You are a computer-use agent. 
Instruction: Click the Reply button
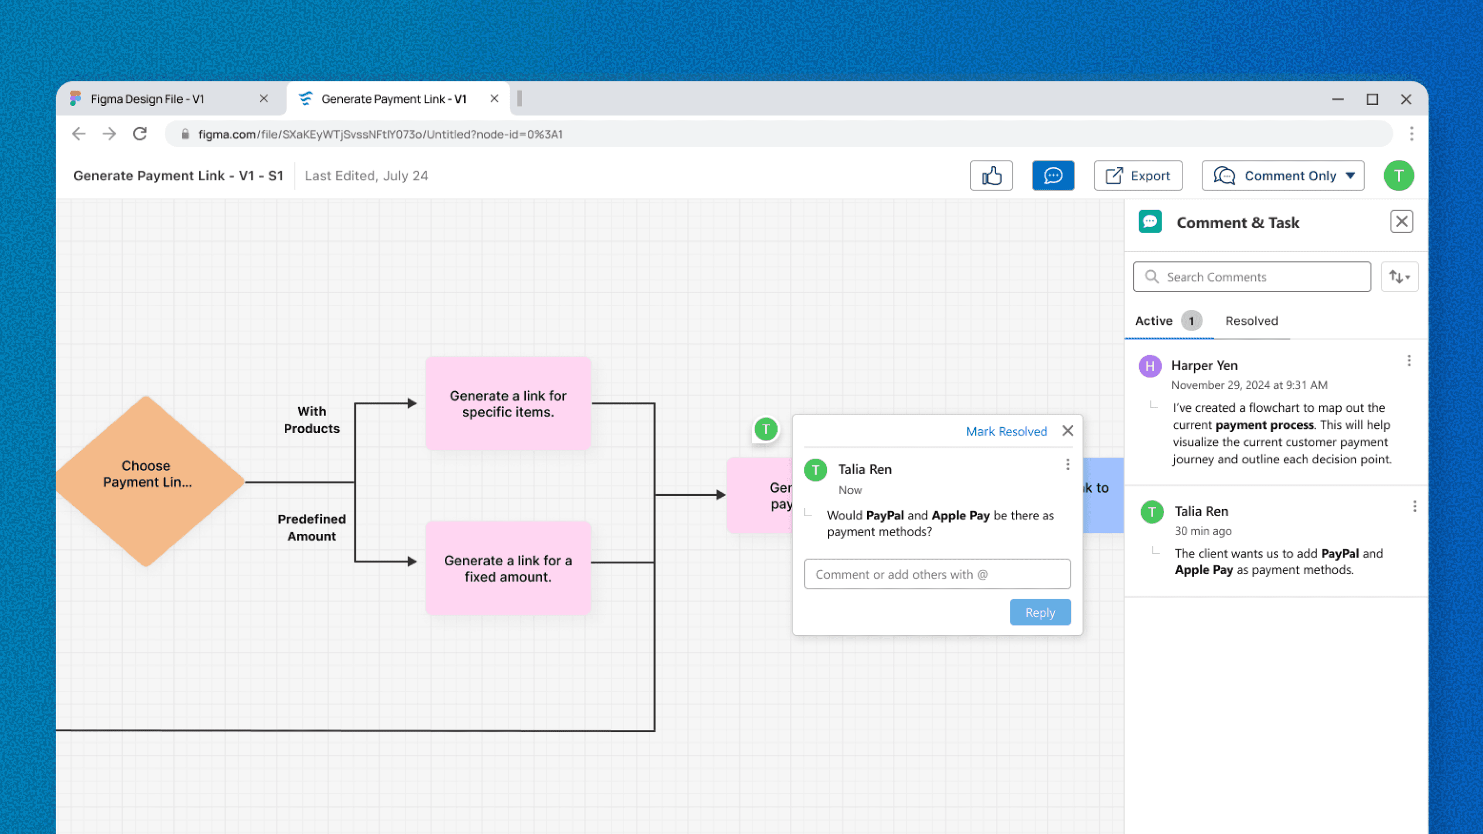[1040, 613]
